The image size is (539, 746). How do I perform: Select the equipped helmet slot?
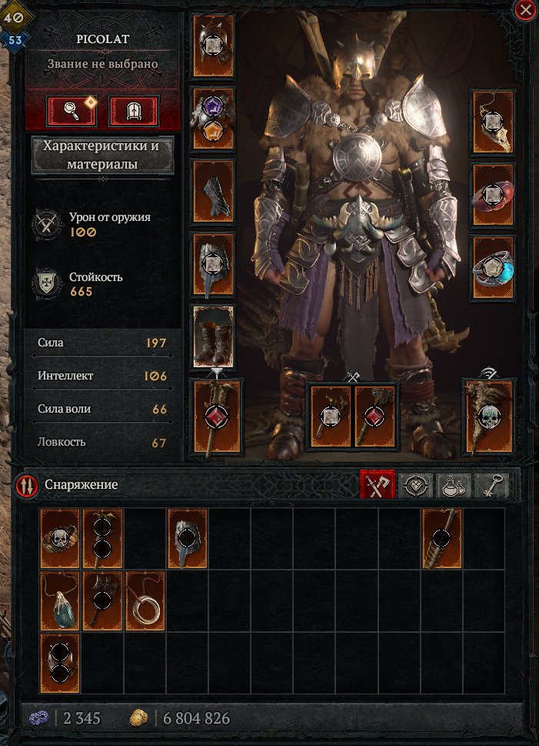click(x=214, y=45)
